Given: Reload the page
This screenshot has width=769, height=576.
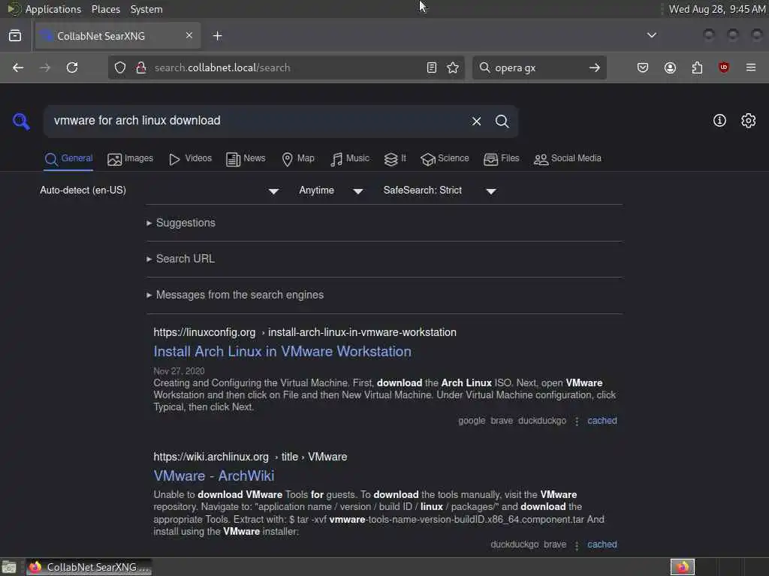Looking at the screenshot, I should (72, 67).
